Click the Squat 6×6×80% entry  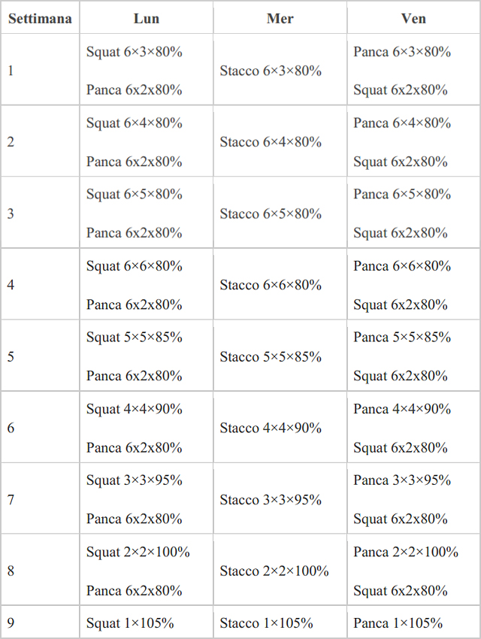[x=134, y=266]
